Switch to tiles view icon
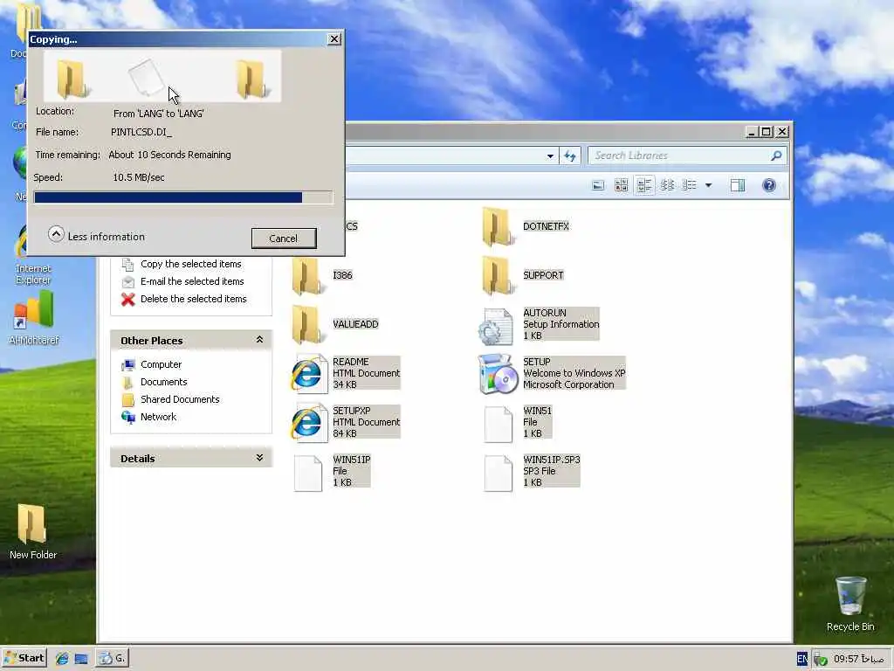894x671 pixels. (x=644, y=185)
